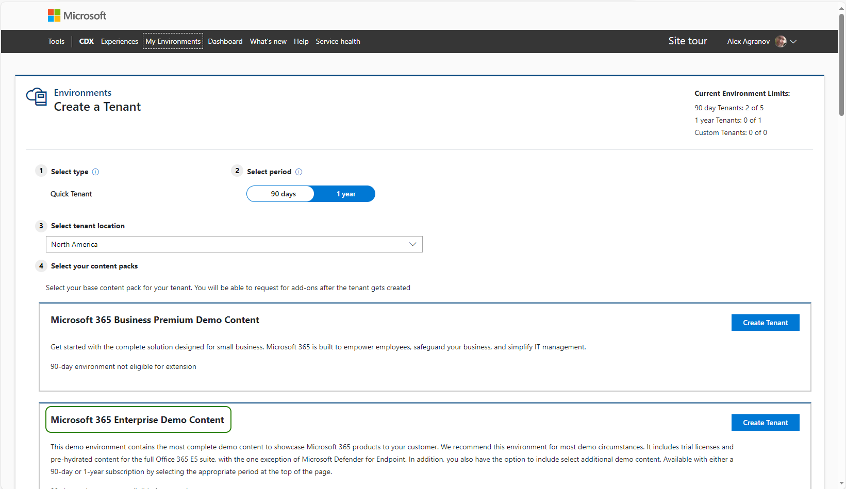This screenshot has height=489, width=846.
Task: Go to the CDX home
Action: [86, 41]
